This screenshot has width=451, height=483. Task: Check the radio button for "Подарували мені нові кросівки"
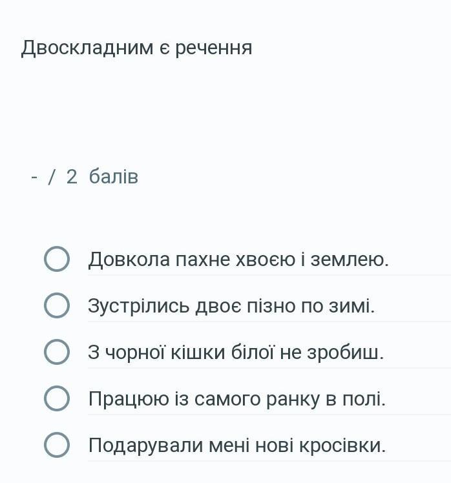tap(57, 446)
